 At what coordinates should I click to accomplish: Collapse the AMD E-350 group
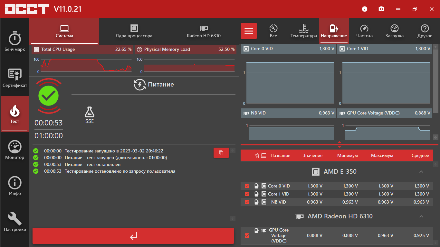click(421, 172)
